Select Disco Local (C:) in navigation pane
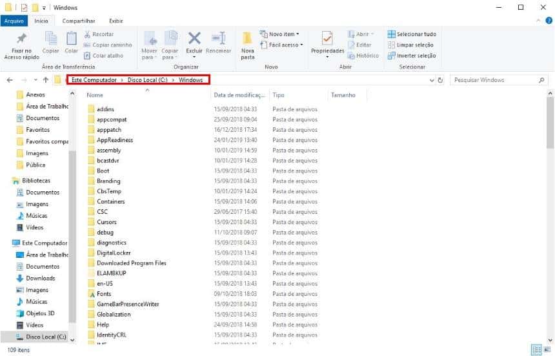The height and width of the screenshot is (356, 555). 41,337
